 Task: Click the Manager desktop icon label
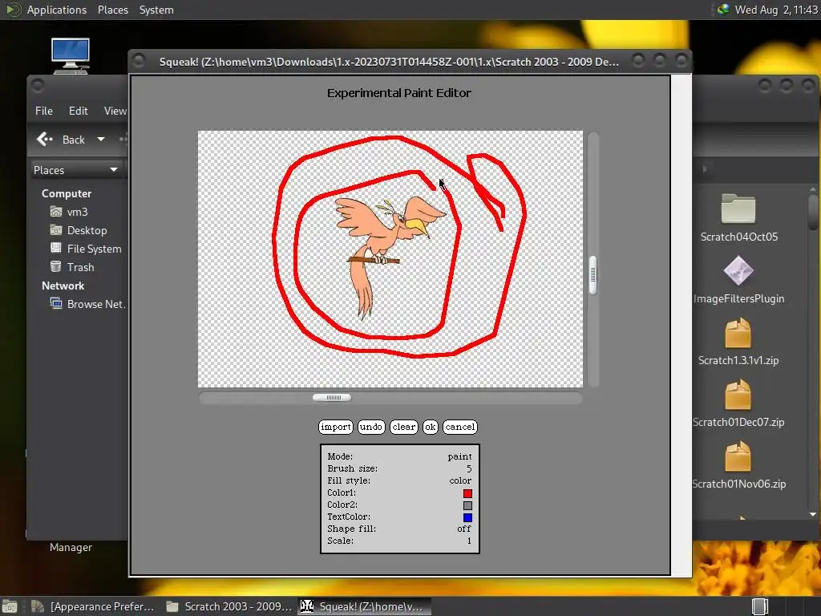point(71,547)
